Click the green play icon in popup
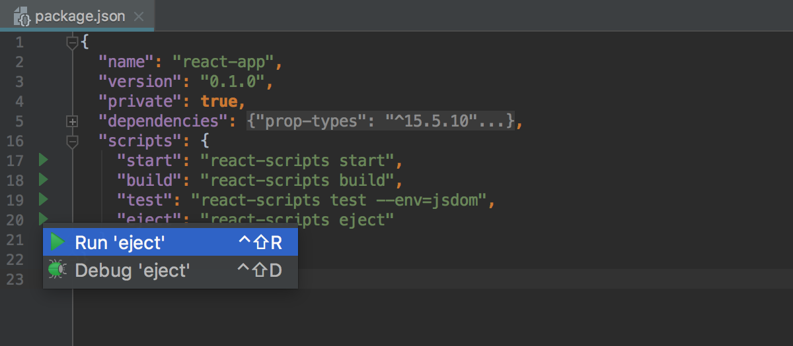The height and width of the screenshot is (346, 793). [57, 243]
